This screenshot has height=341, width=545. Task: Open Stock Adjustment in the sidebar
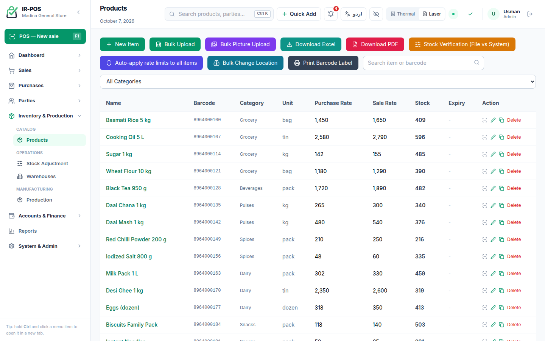point(50,164)
